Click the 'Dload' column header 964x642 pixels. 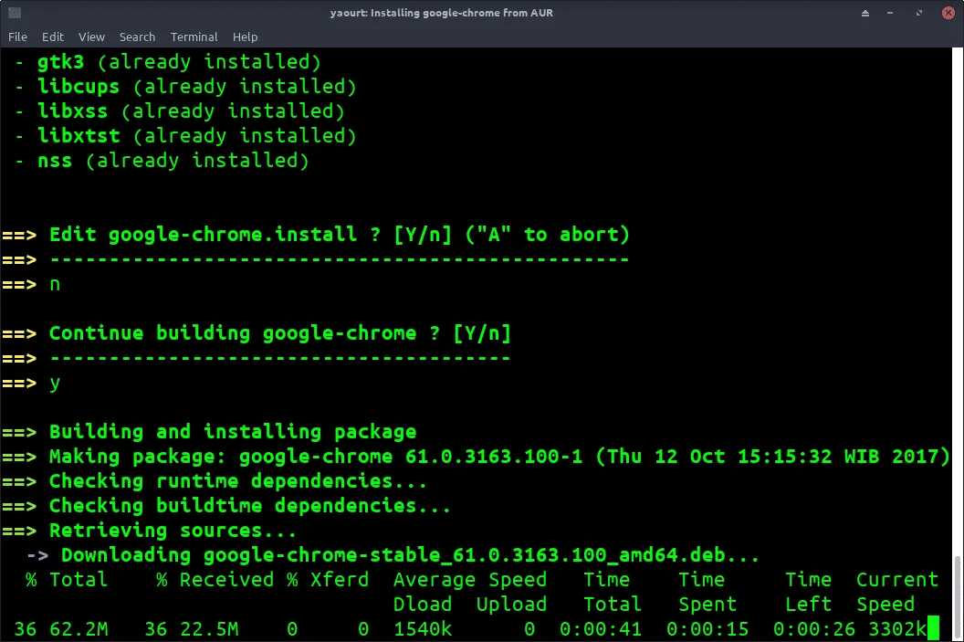[423, 605]
